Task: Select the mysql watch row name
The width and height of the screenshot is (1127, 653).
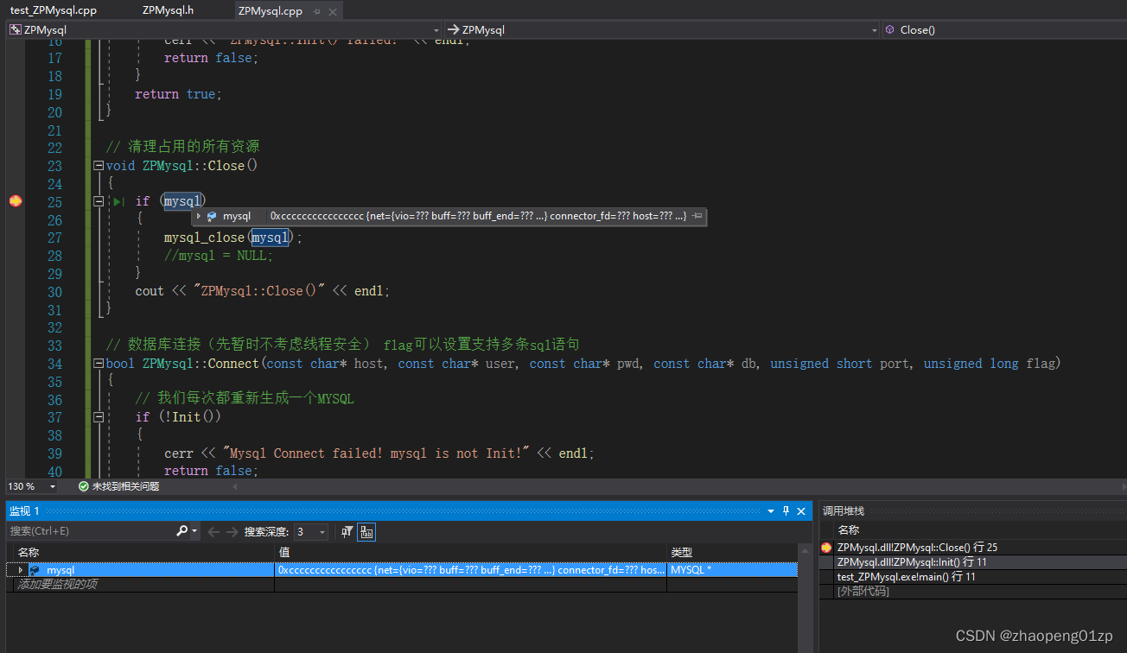Action: (x=60, y=570)
